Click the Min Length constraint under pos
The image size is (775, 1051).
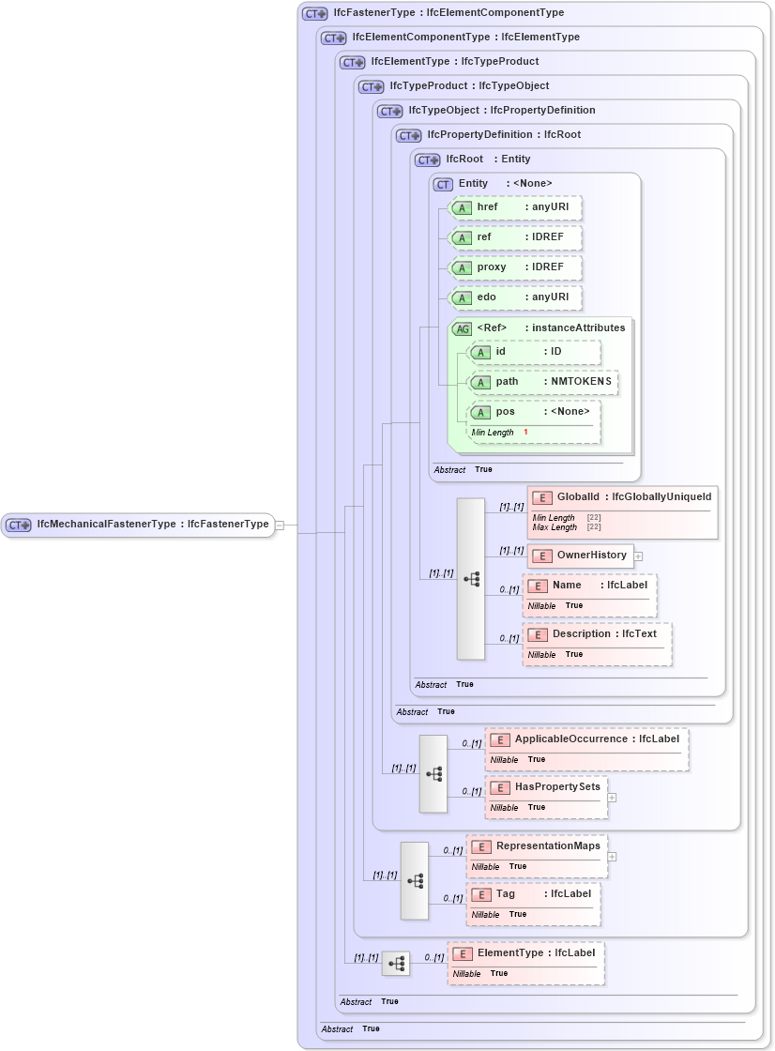coord(493,433)
